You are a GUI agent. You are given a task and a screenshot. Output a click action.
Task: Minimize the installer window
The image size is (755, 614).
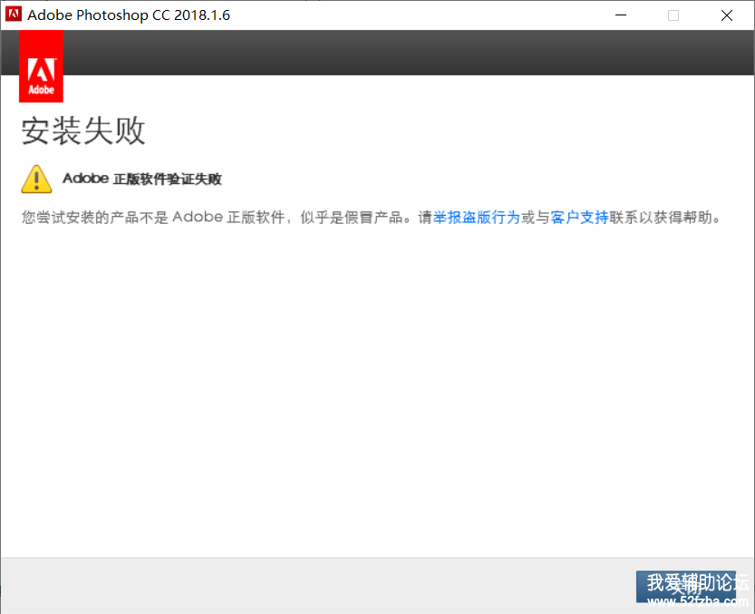[621, 15]
